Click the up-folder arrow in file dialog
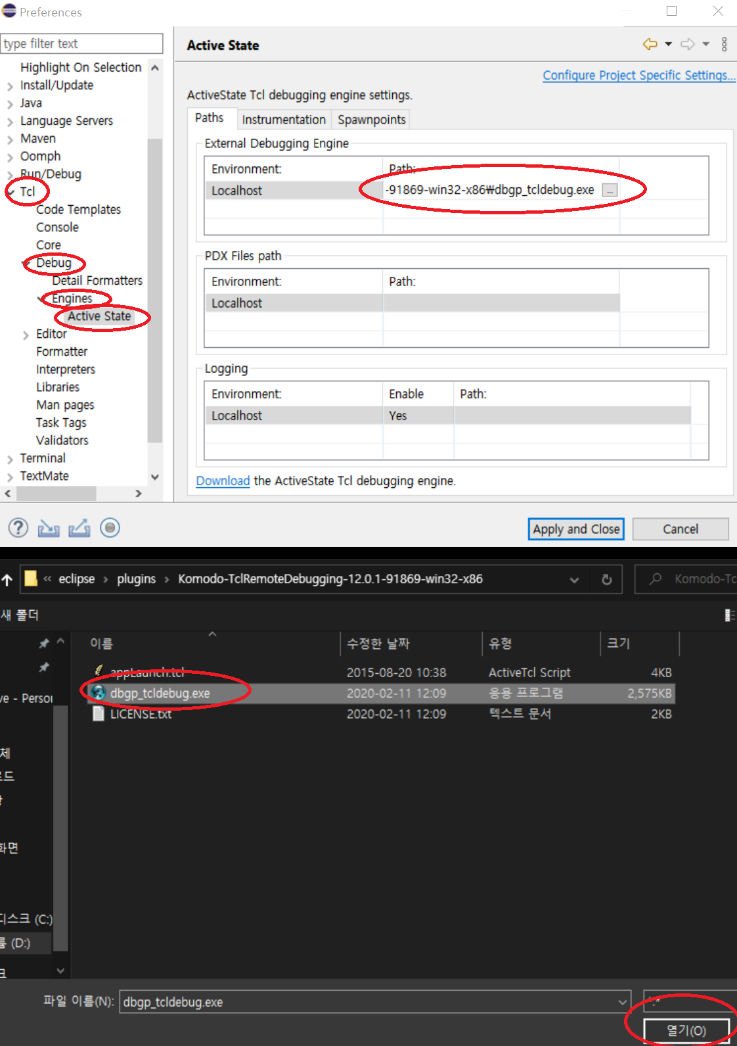Image resolution: width=737 pixels, height=1046 pixels. [7, 580]
